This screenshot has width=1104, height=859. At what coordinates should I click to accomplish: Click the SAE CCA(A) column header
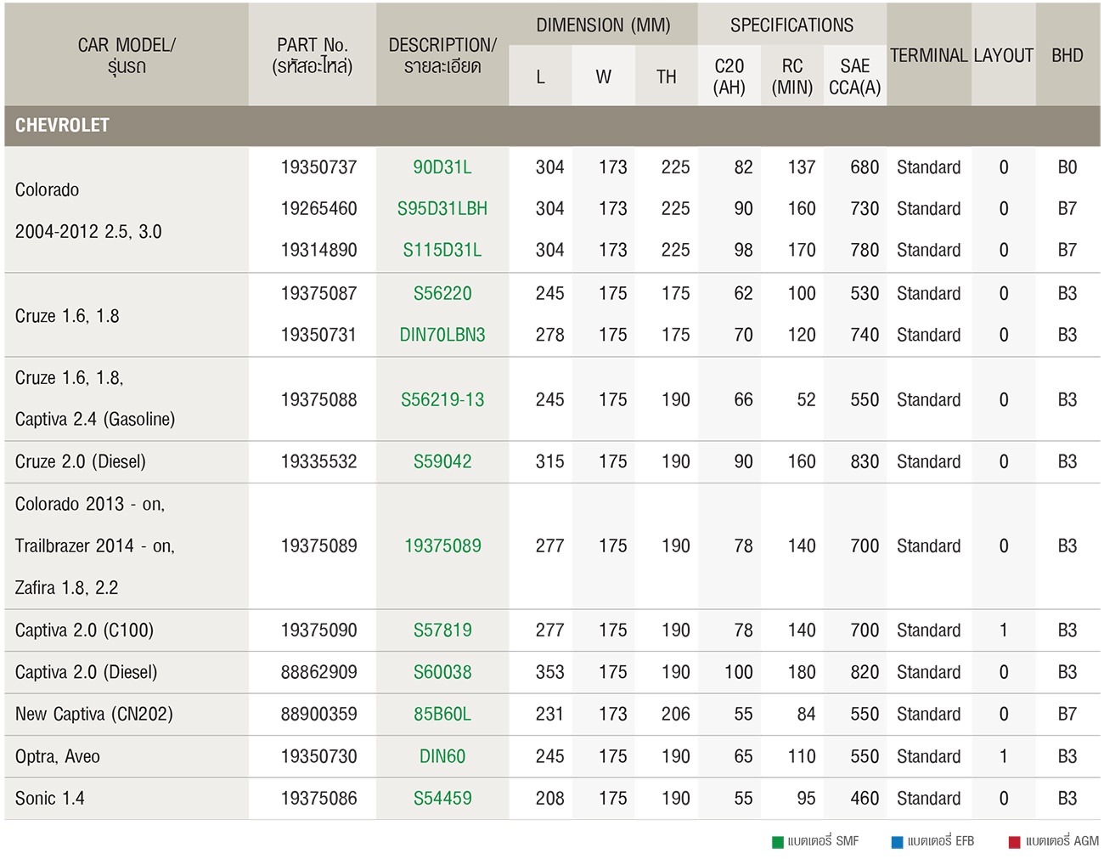pyautogui.click(x=855, y=76)
